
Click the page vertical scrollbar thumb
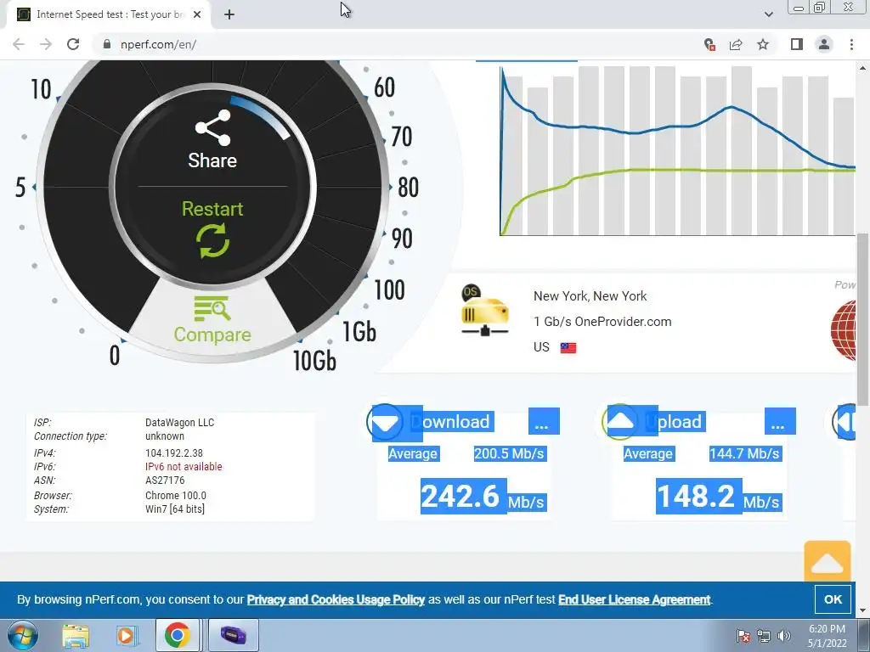(863, 319)
